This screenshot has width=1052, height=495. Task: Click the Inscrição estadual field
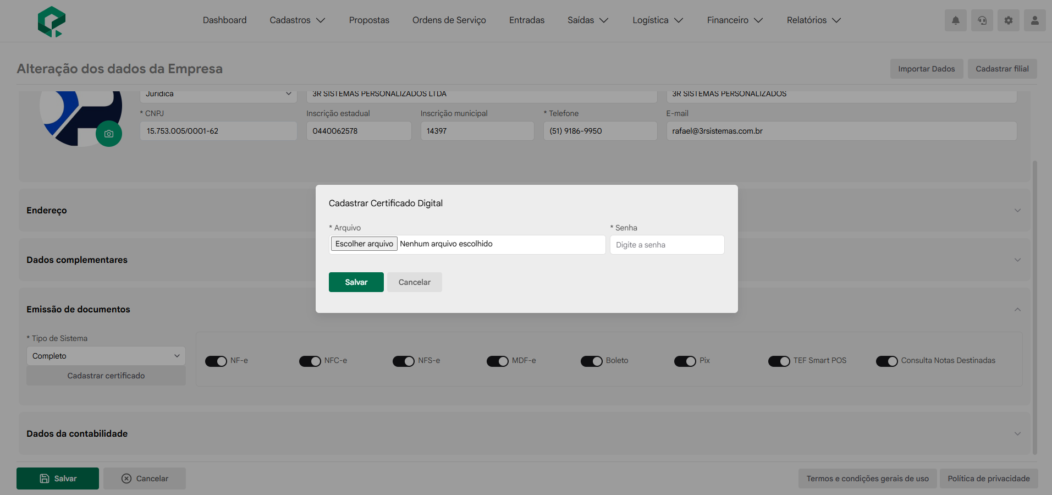point(359,131)
